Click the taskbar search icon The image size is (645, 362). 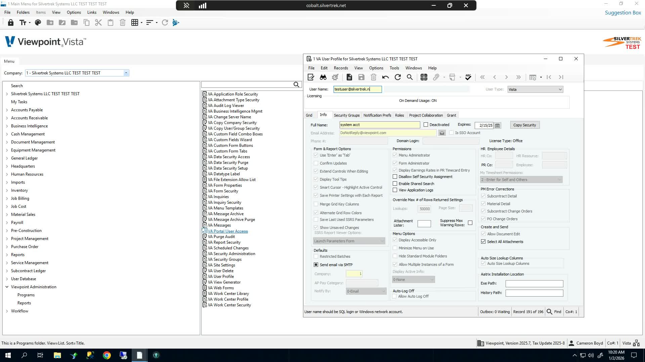[x=24, y=355]
